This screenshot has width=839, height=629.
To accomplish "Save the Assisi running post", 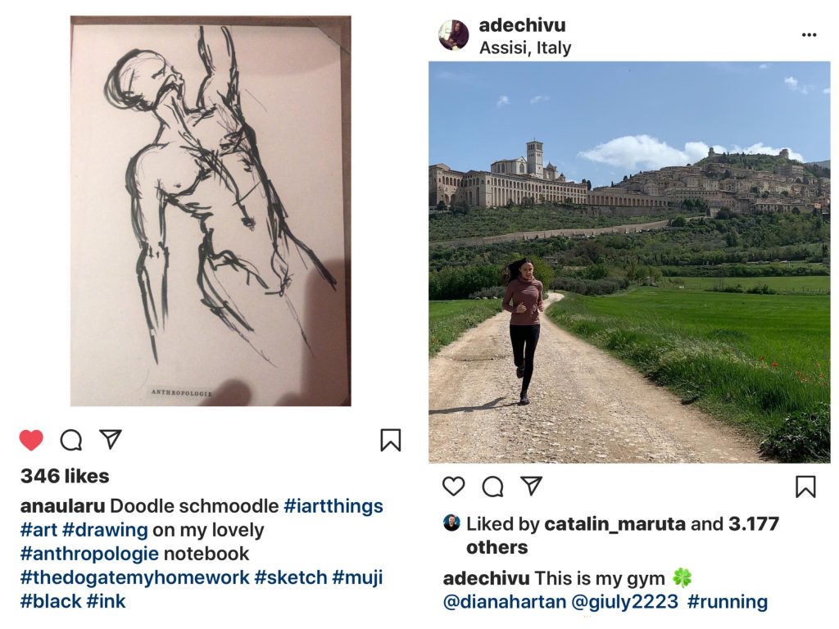I will coord(805,486).
